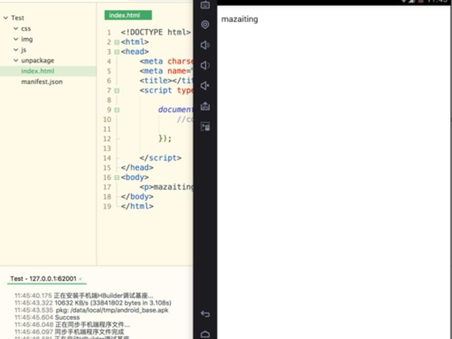Open manifest.json in the project tree
Screen dimensions: 452x339
pos(42,81)
